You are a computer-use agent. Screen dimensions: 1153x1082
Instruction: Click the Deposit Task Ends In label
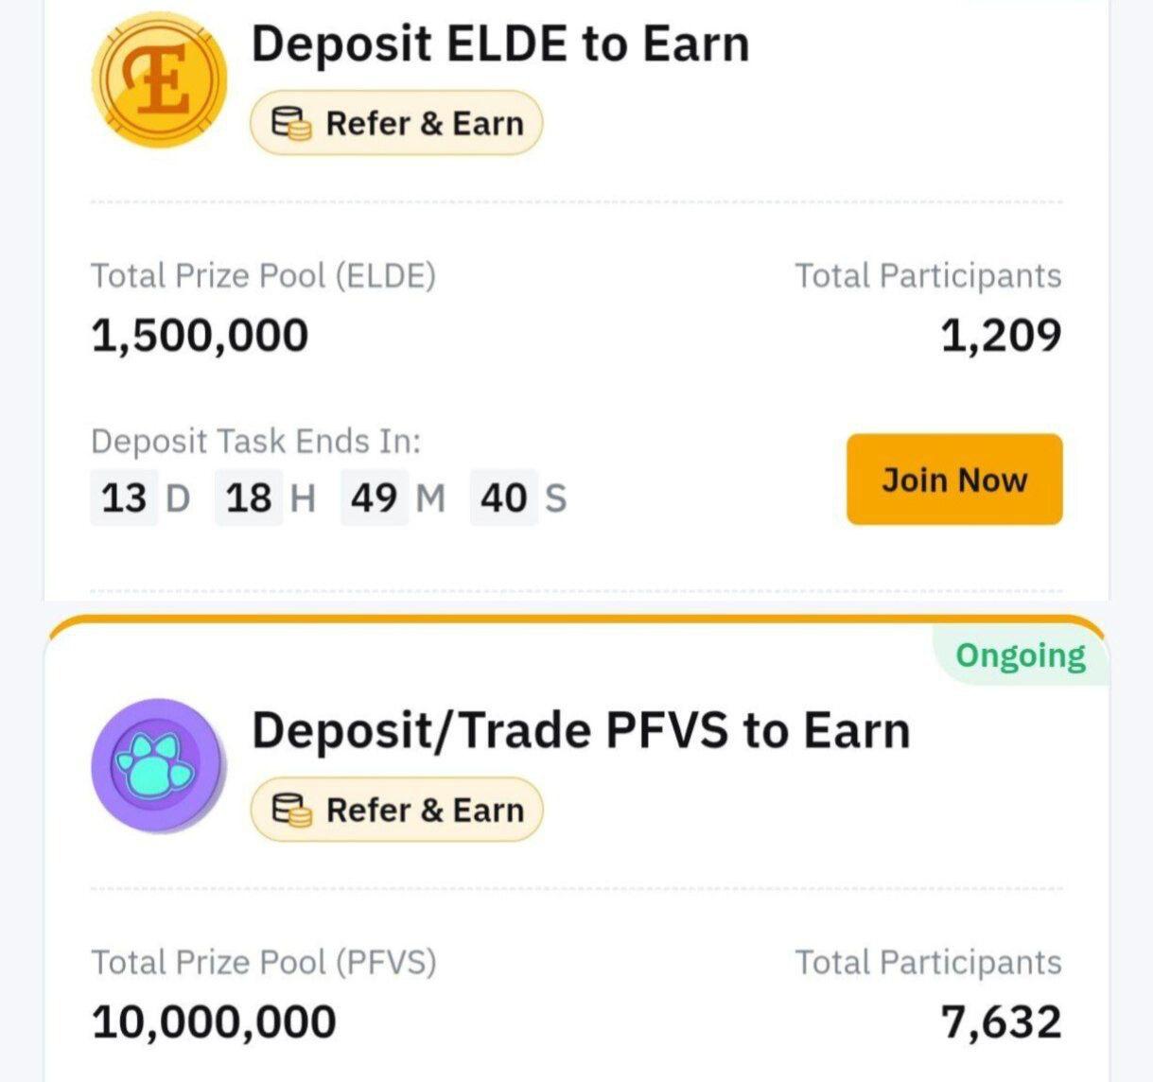pos(256,442)
